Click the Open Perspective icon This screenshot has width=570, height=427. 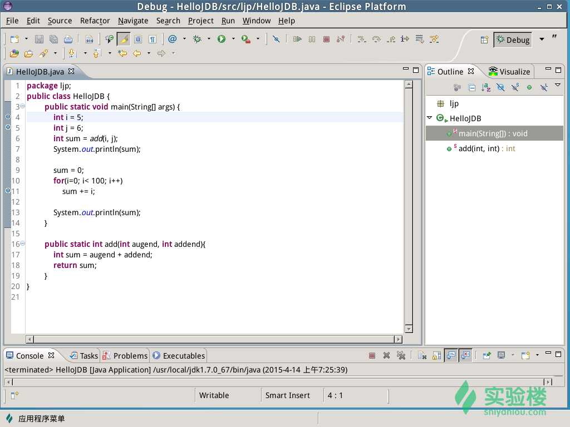pos(485,39)
